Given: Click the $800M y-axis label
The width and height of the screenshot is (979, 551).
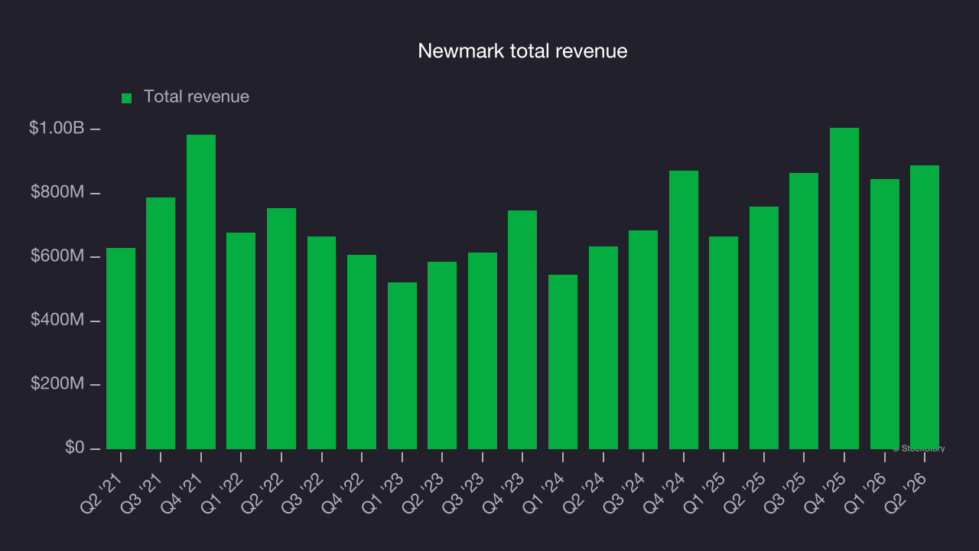Looking at the screenshot, I should click(x=57, y=193).
